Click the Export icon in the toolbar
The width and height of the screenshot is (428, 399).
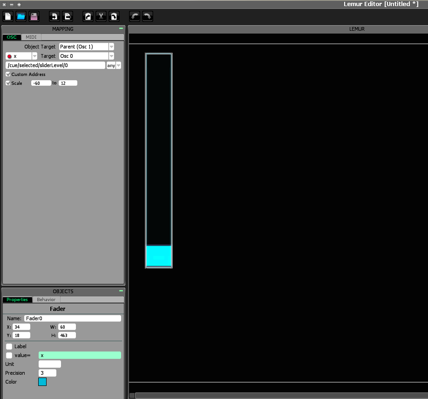coord(67,17)
